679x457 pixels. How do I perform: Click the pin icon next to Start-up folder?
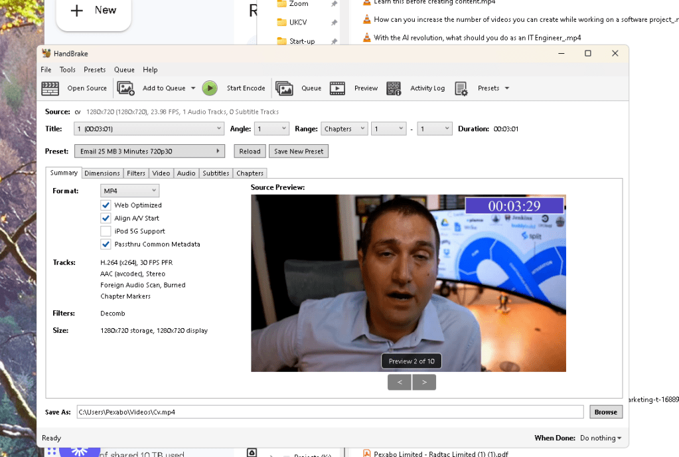(334, 42)
